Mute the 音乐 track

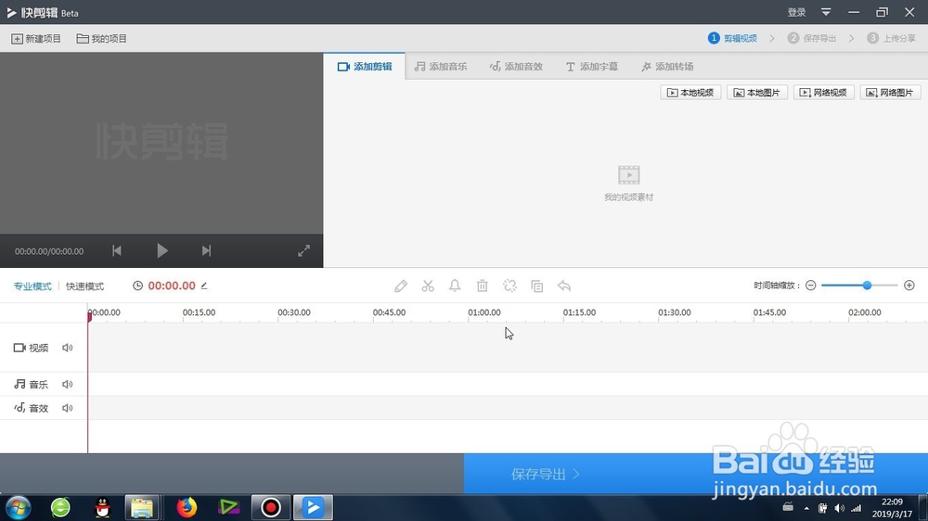pyautogui.click(x=68, y=385)
